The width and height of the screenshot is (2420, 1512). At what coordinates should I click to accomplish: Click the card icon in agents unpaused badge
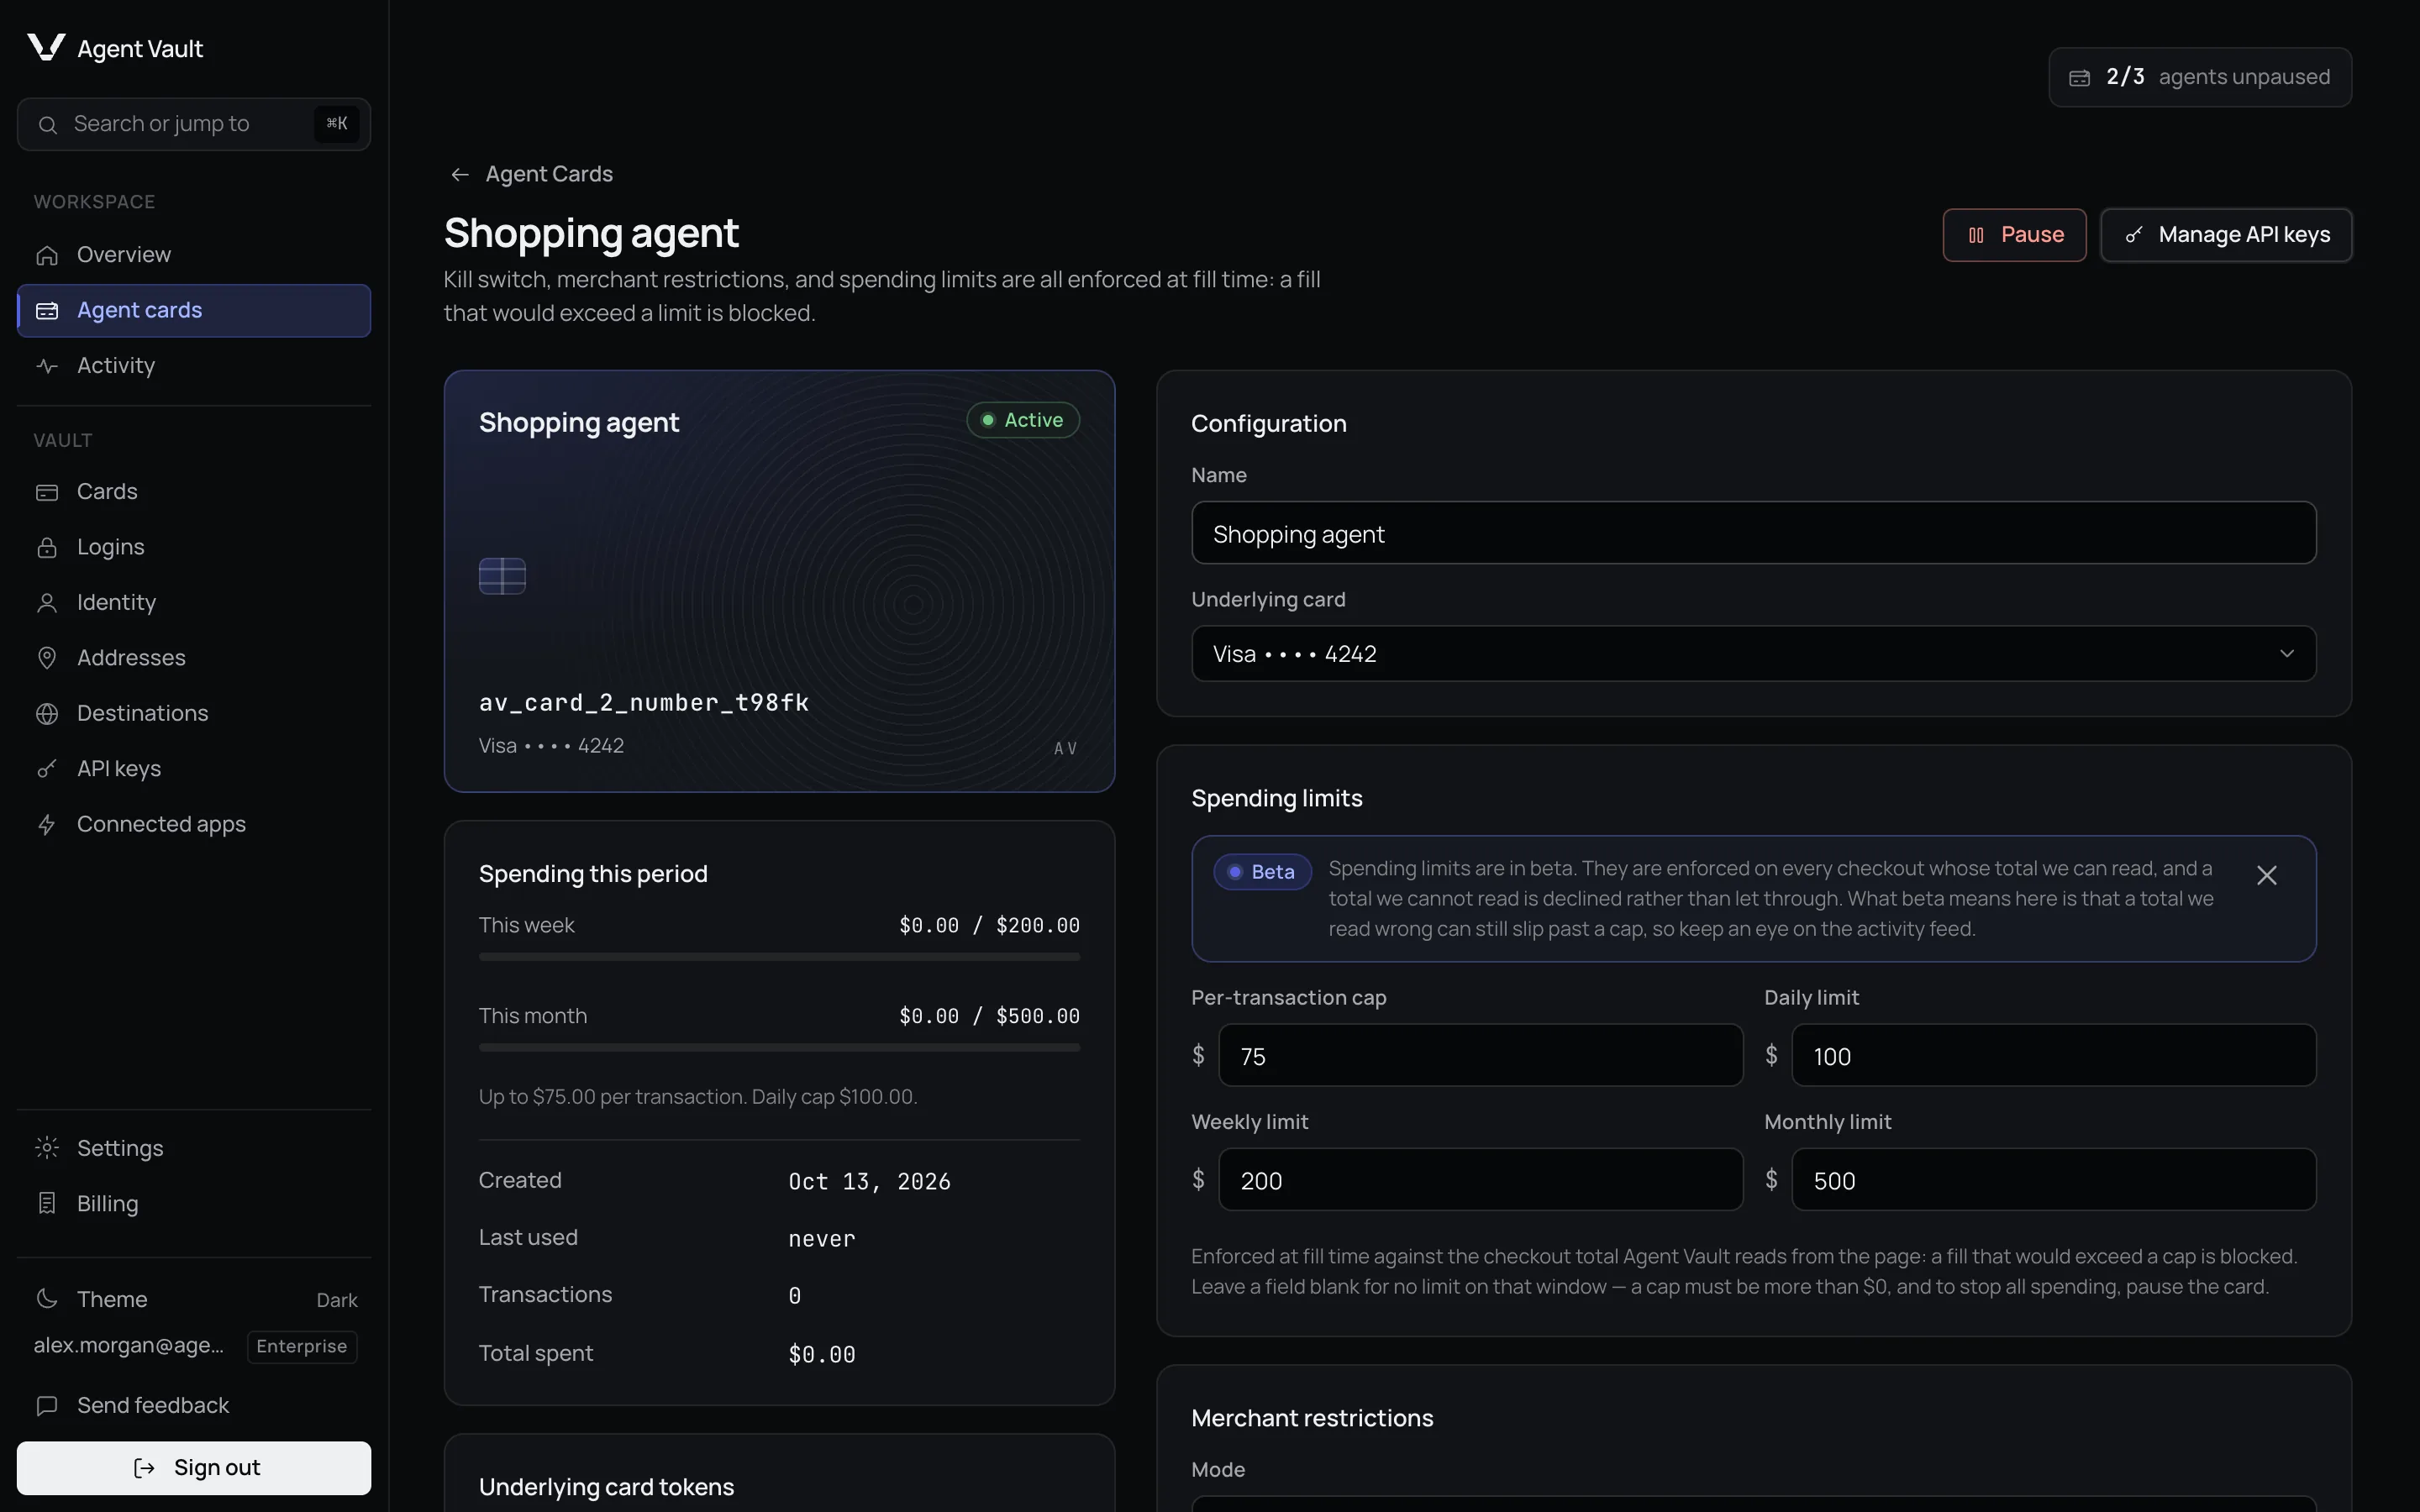pos(2080,78)
